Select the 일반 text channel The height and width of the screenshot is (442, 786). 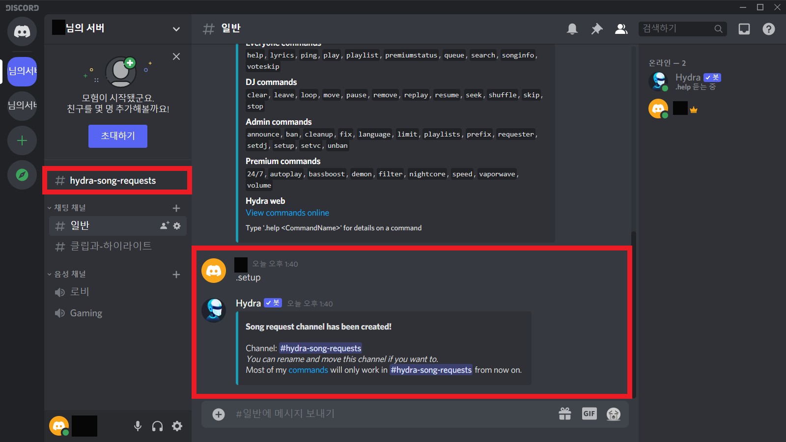click(118, 225)
